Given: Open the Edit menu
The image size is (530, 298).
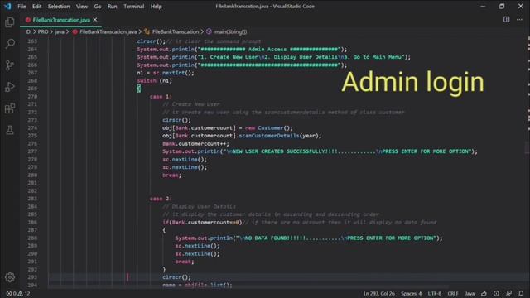Looking at the screenshot, I should coord(36,6).
